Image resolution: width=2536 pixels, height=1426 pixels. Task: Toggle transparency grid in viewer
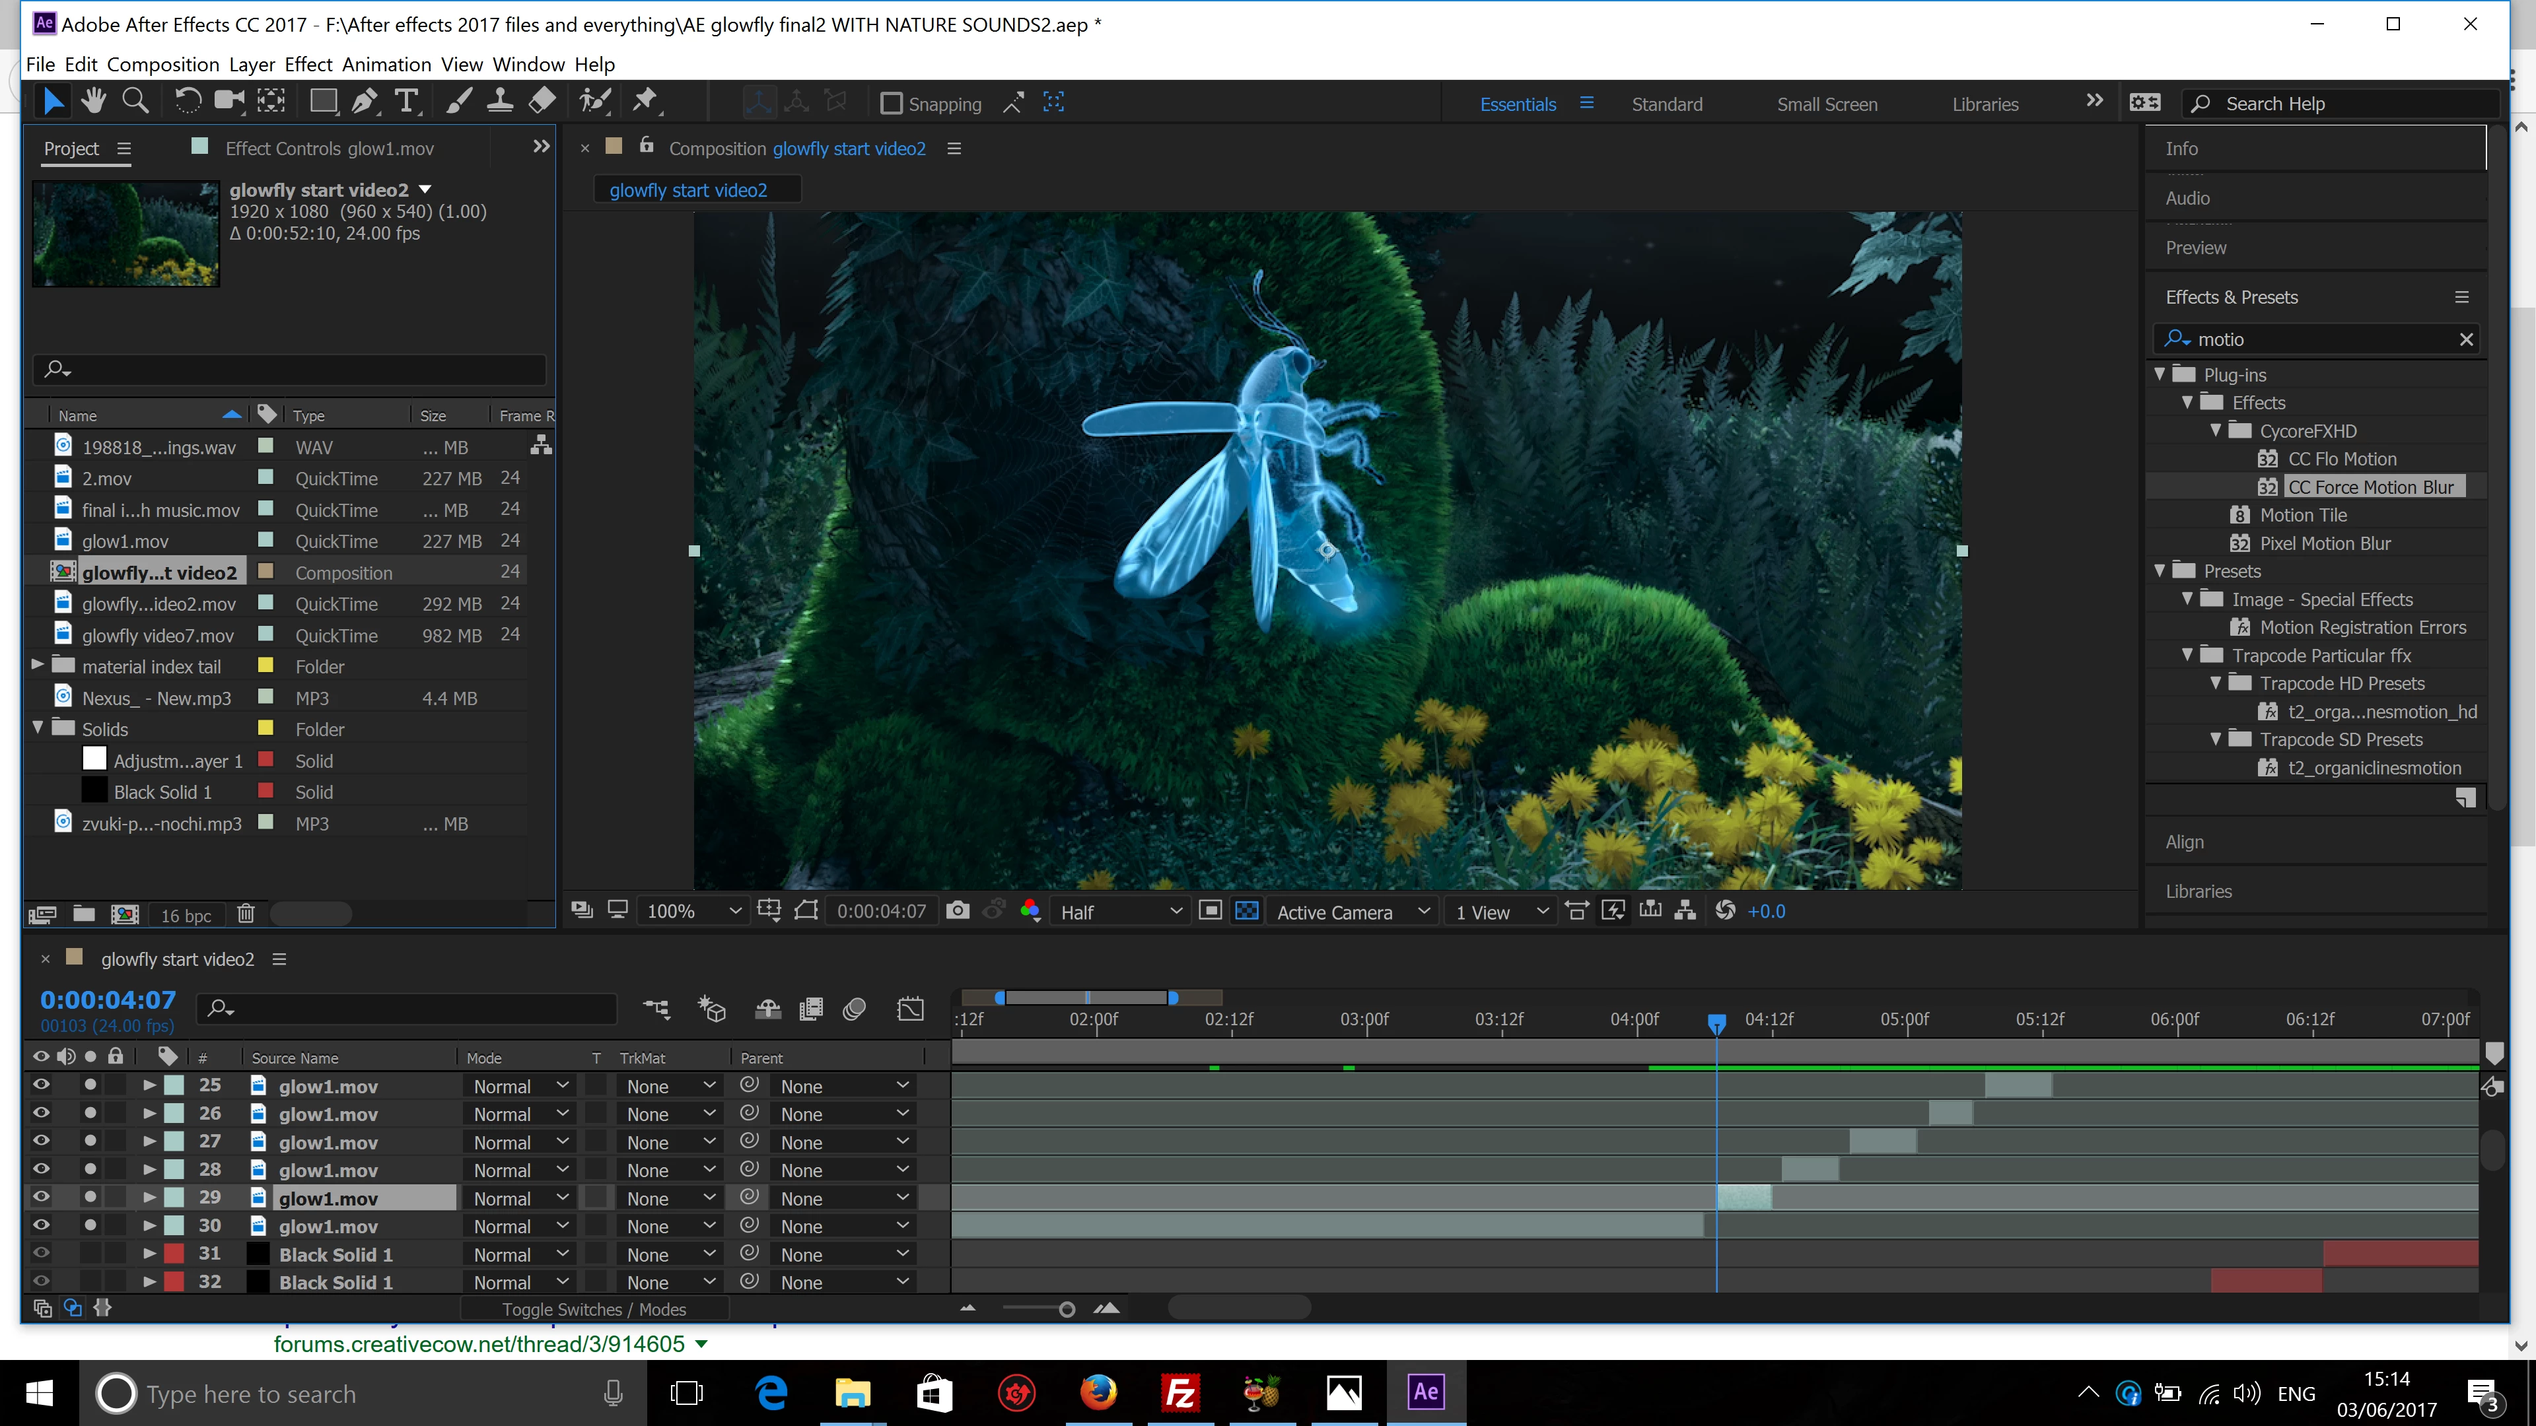pyautogui.click(x=1246, y=910)
